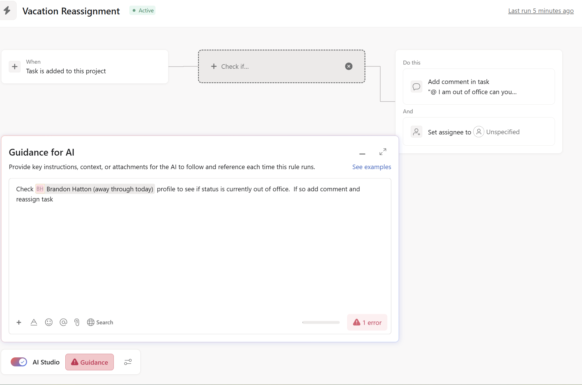Toggle the AI Studio switch off
Viewport: 582px width, 385px height.
tap(19, 362)
